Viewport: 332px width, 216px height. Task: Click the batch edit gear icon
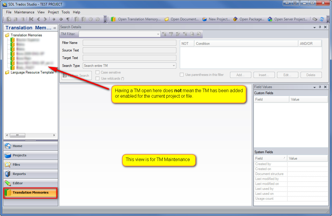pyautogui.click(x=91, y=19)
